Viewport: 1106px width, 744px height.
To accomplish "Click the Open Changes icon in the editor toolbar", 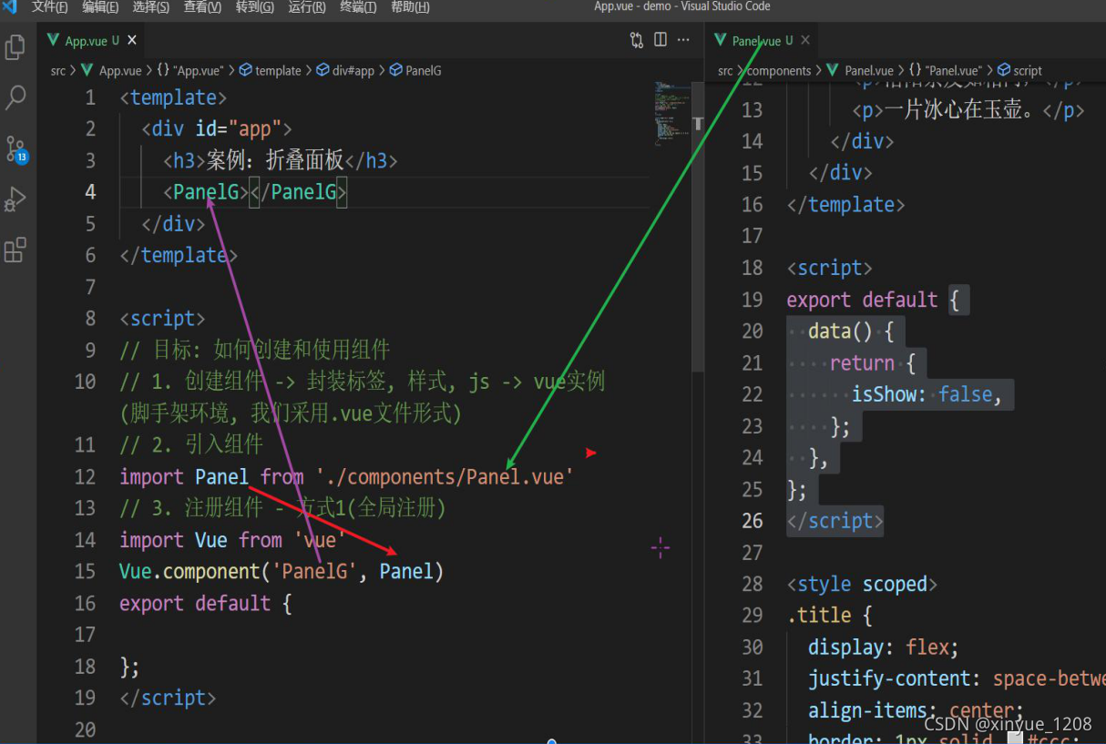I will coord(637,40).
